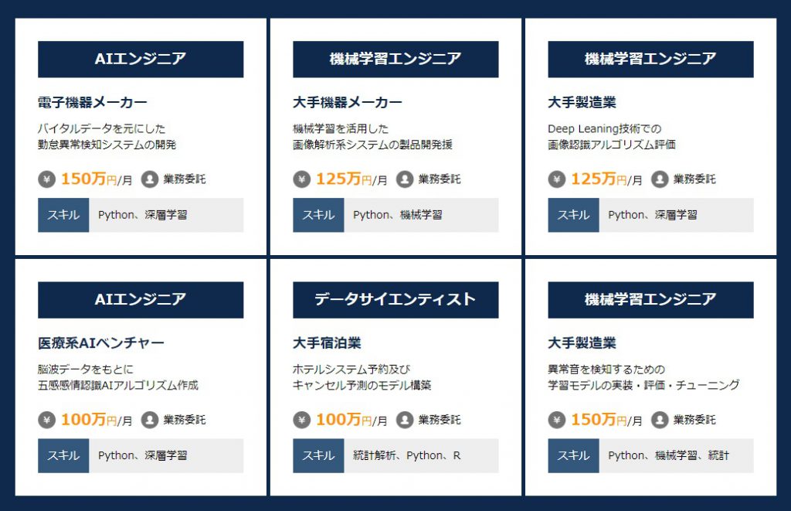Open the データサイエンティスト job header

tap(395, 300)
